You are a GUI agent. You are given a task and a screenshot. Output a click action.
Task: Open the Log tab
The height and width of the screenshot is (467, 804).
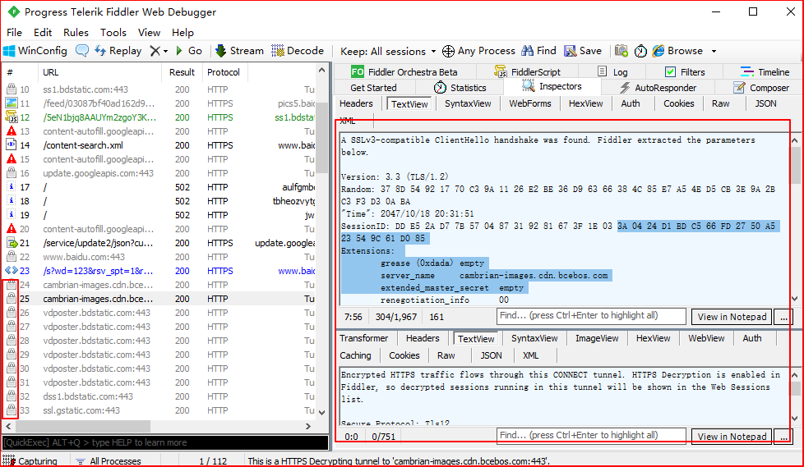point(612,71)
